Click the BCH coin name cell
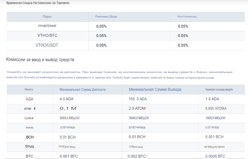248x159 pixels. 30,137
